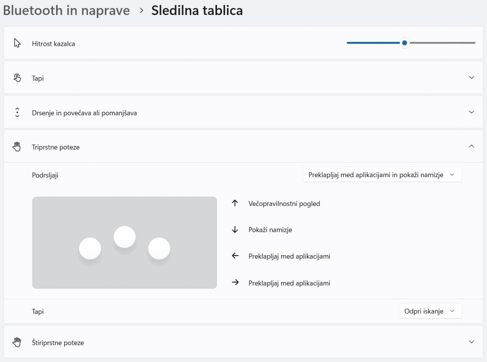The height and width of the screenshot is (362, 487).
Task: Click the hand icon beside Triprstne poteze
Action: coord(17,147)
